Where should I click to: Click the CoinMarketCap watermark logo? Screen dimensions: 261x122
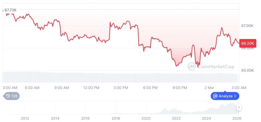tap(192, 66)
